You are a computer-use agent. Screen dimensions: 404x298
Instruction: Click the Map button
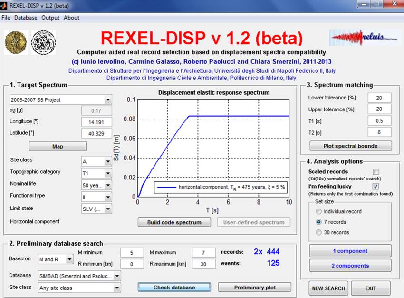tap(58, 146)
